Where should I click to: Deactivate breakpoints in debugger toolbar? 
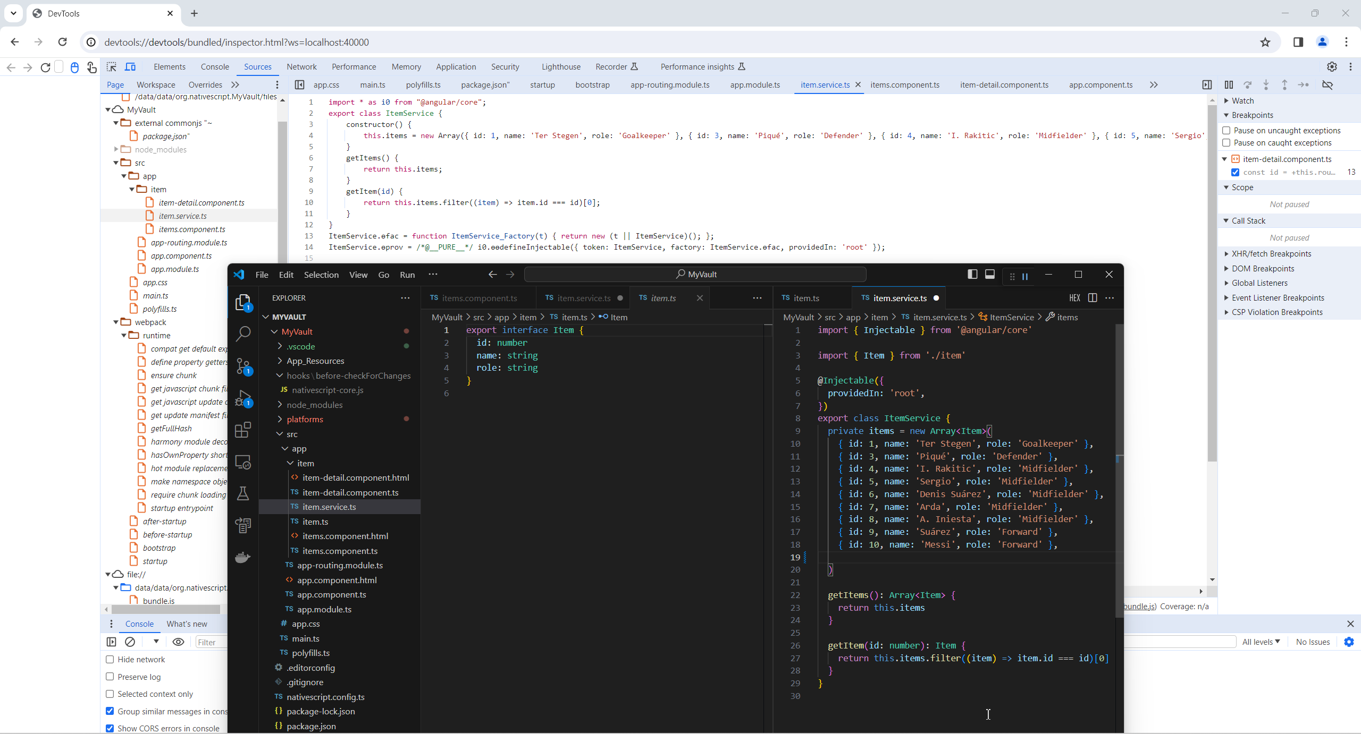1328,85
